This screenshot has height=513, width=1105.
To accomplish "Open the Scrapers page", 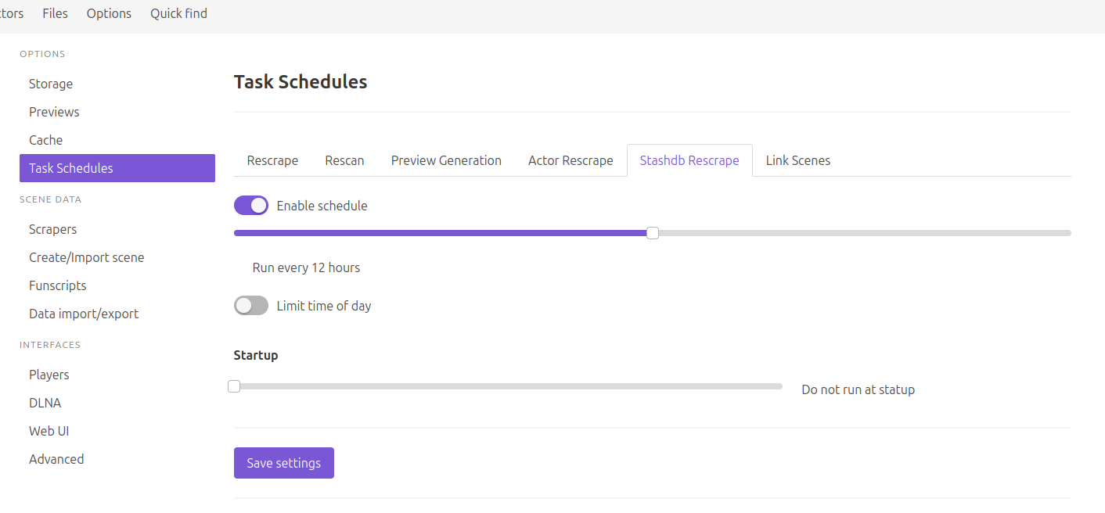I will 117,229.
